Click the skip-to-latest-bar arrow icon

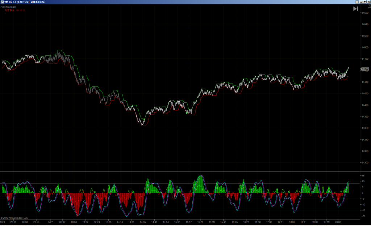(x=355, y=9)
